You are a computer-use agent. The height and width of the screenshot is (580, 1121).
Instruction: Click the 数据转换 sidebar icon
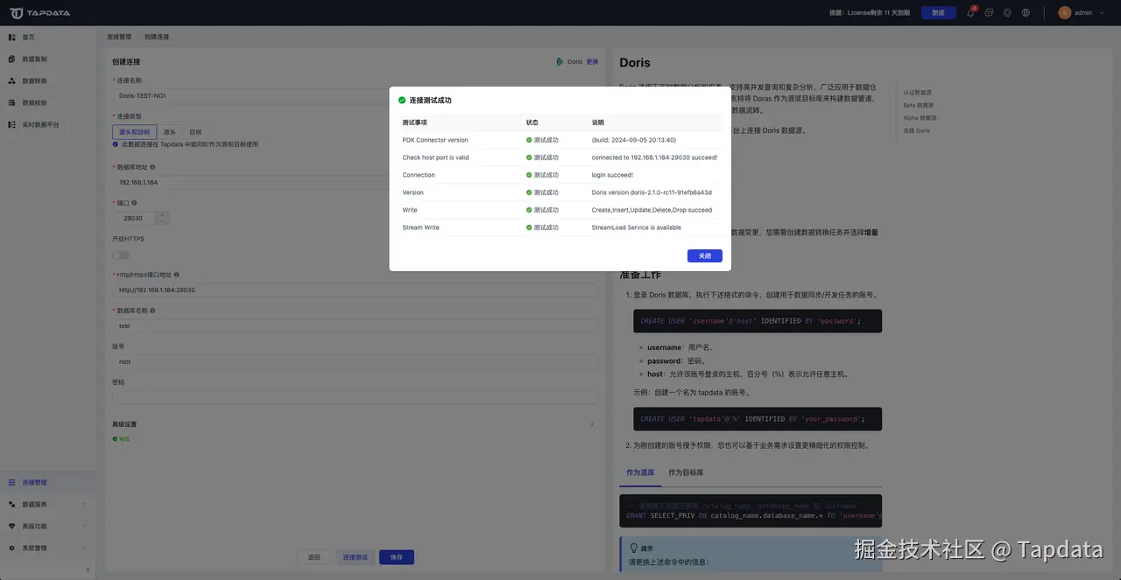coord(12,80)
